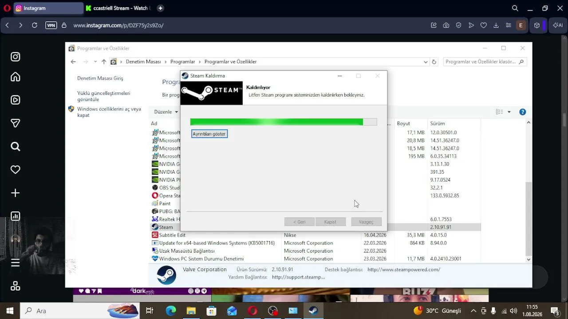Open Yüklü güncelleştirmeleri görüntüle link
This screenshot has height=319, width=568.
point(104,96)
